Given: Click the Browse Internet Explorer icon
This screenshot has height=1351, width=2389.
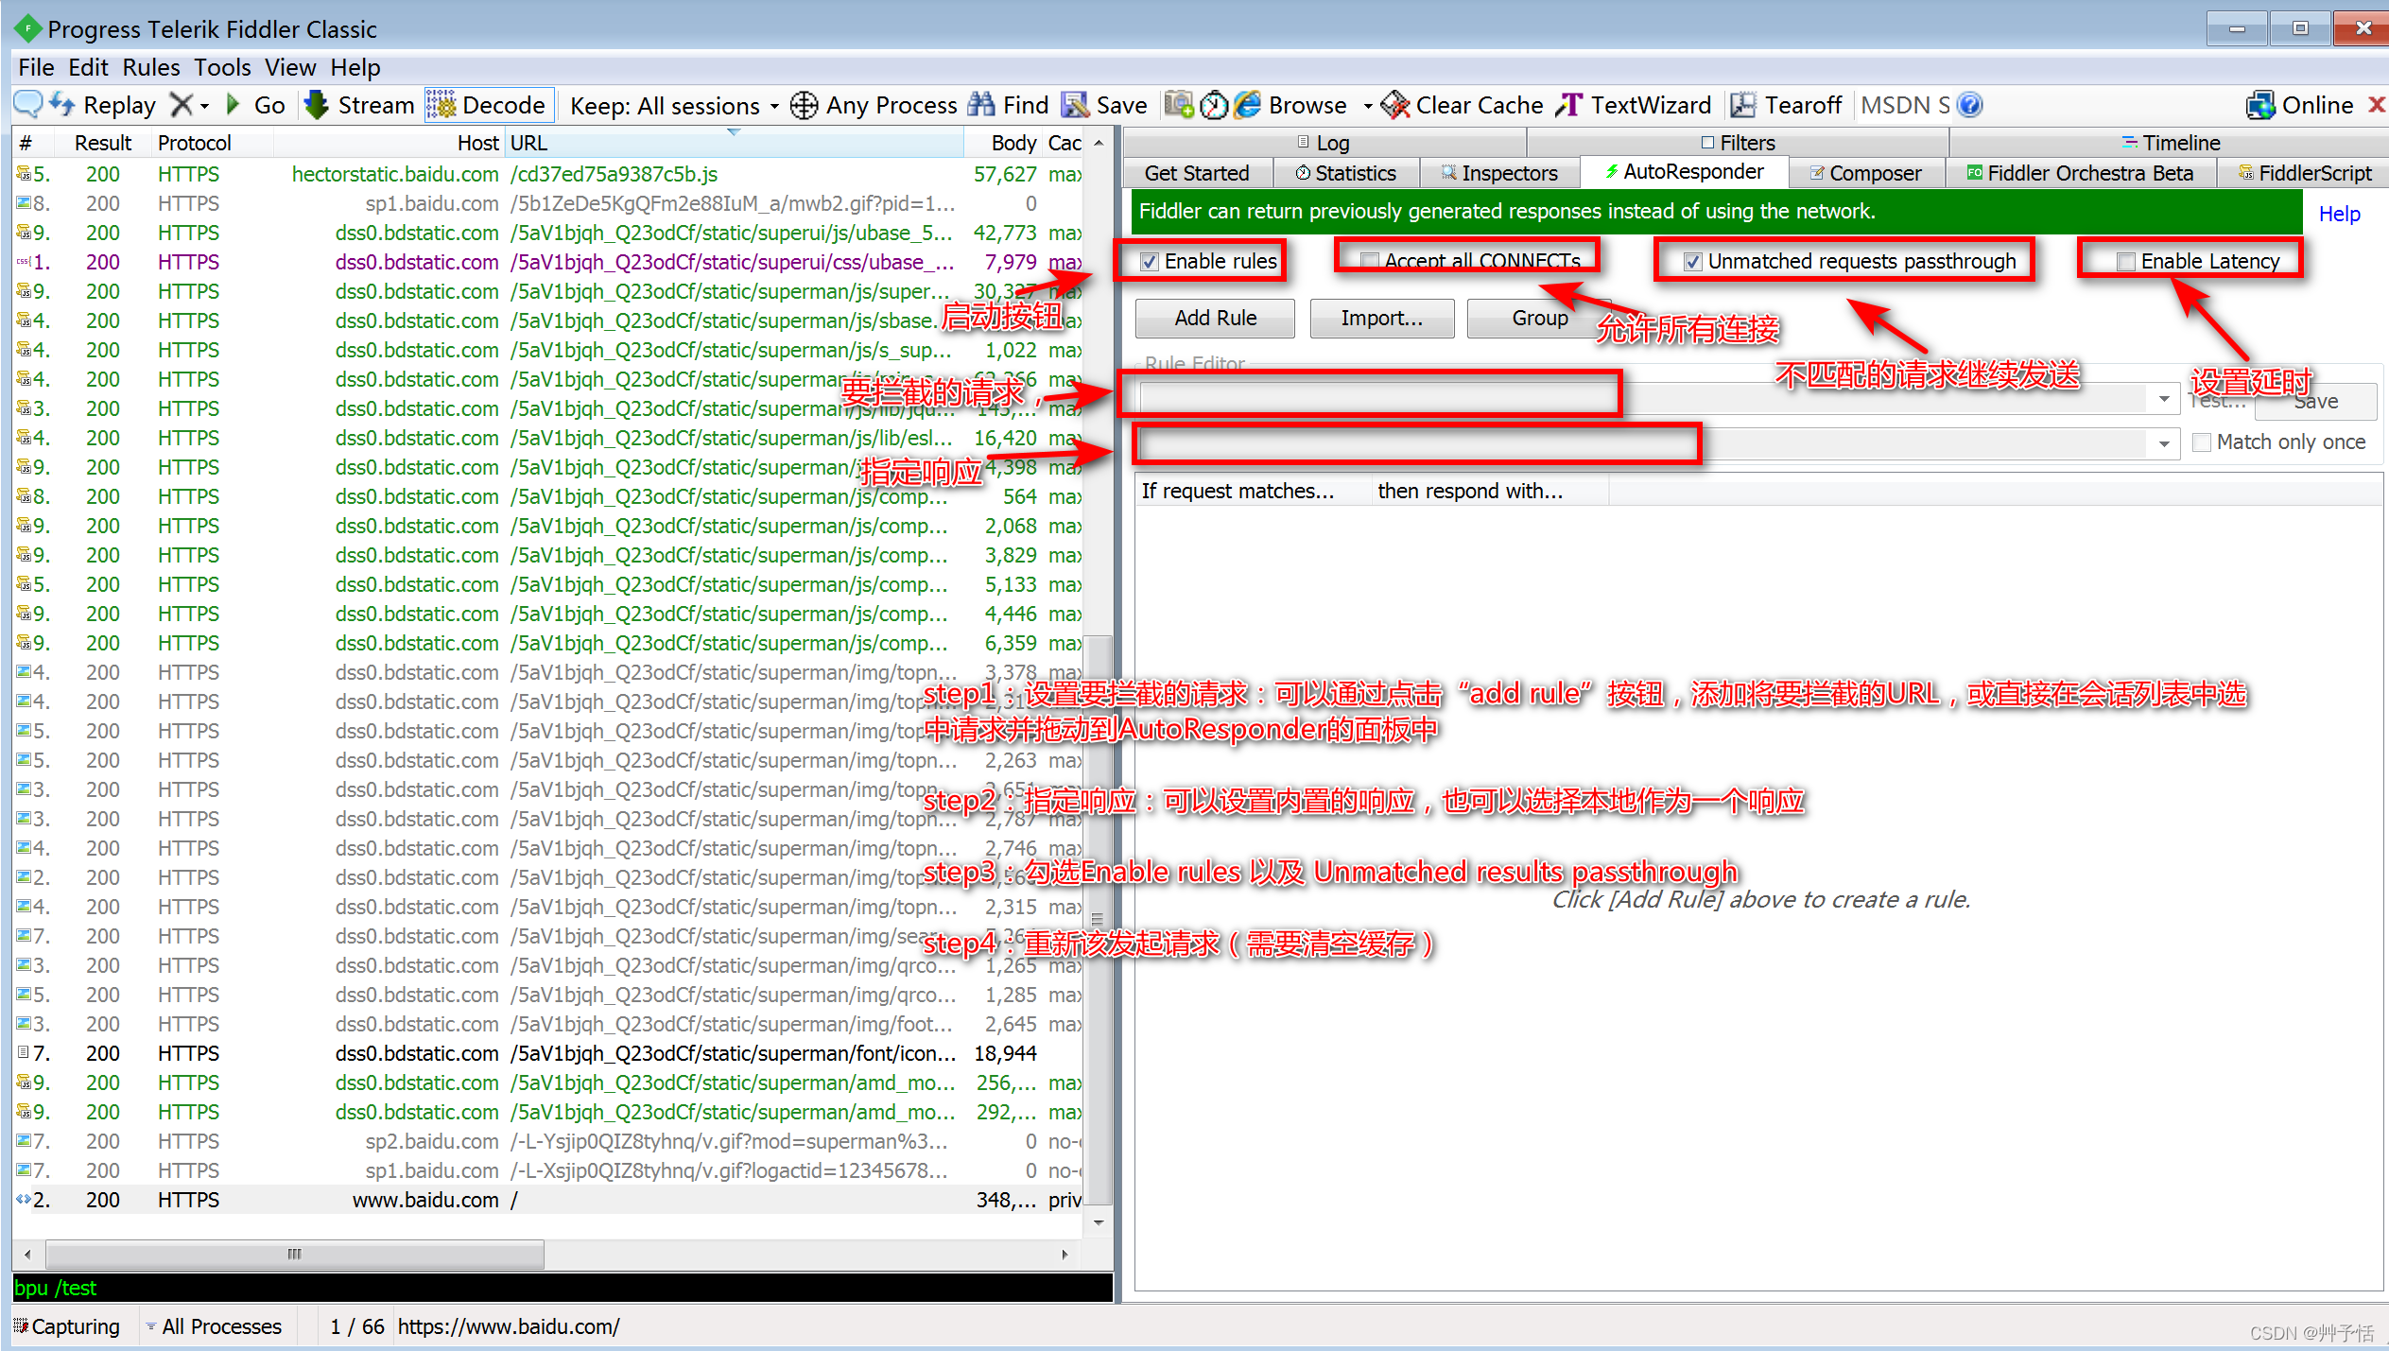Looking at the screenshot, I should pos(1249,105).
